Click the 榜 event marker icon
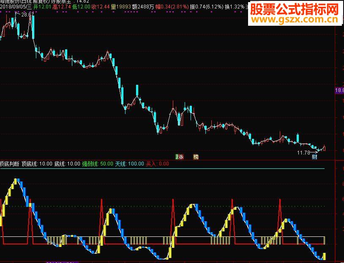 196,157
